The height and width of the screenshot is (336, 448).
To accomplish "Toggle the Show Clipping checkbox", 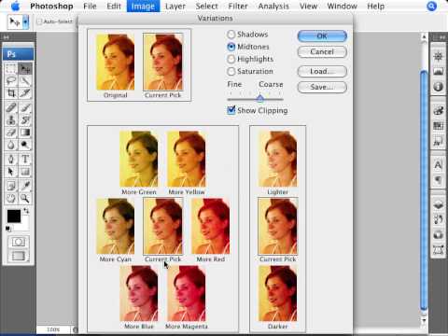I will [x=231, y=110].
